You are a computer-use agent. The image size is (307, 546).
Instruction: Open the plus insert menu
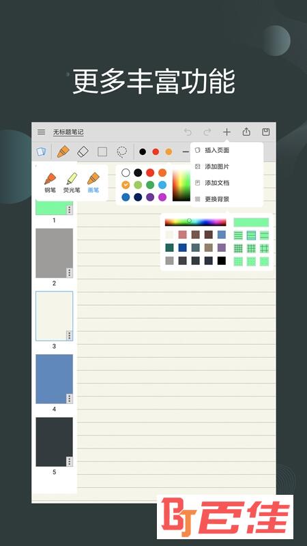click(x=226, y=132)
